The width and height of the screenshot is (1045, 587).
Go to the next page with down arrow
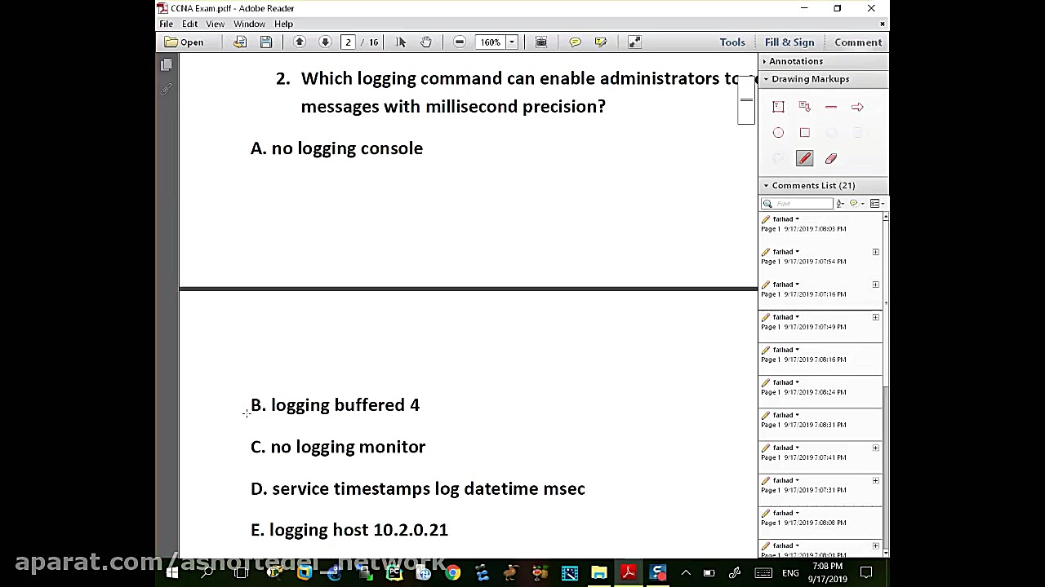[325, 42]
